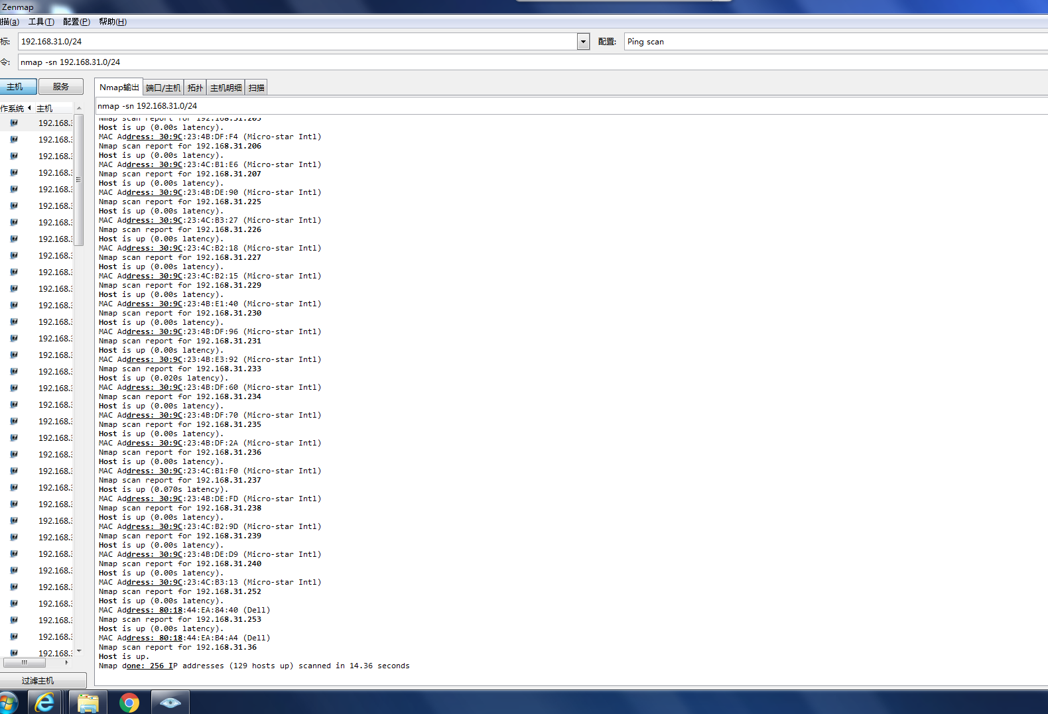Switch to the 拓扑 topology tab
This screenshot has height=714, width=1048.
[196, 88]
